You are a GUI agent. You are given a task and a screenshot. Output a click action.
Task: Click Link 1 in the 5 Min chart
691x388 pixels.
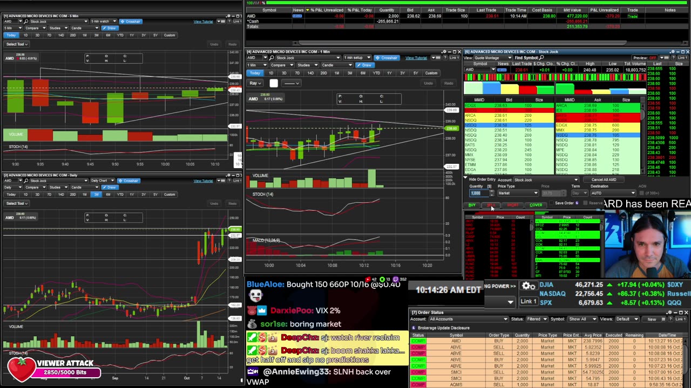[238, 22]
